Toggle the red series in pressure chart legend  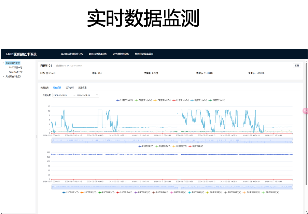(174, 100)
